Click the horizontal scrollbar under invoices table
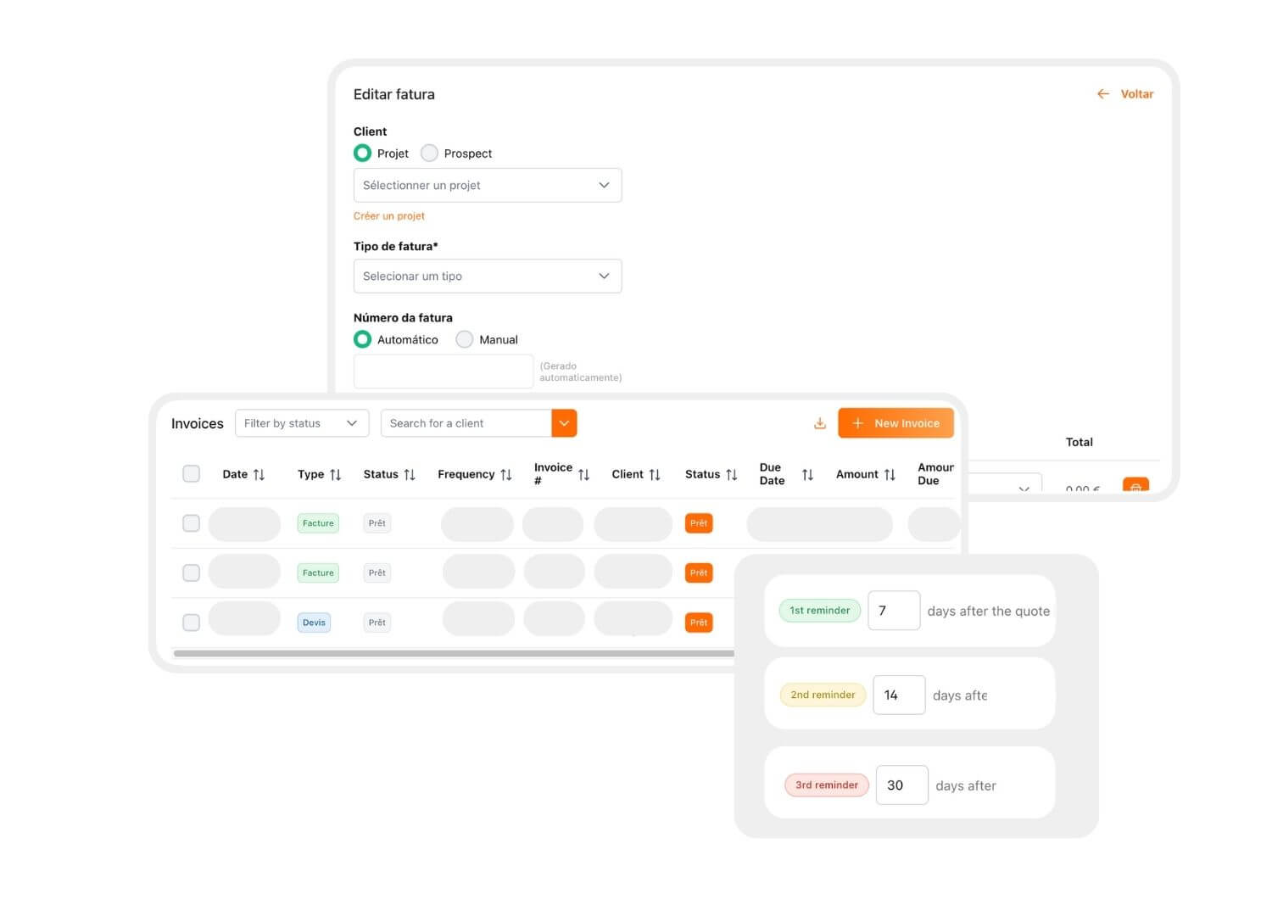 (454, 653)
